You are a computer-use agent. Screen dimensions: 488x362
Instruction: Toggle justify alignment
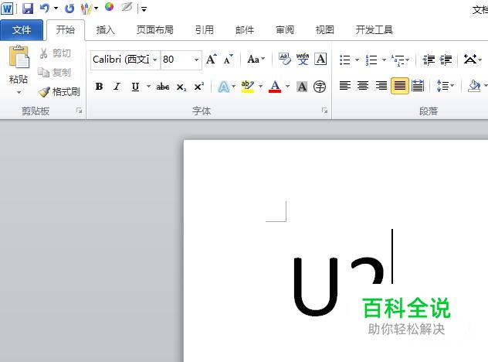400,85
